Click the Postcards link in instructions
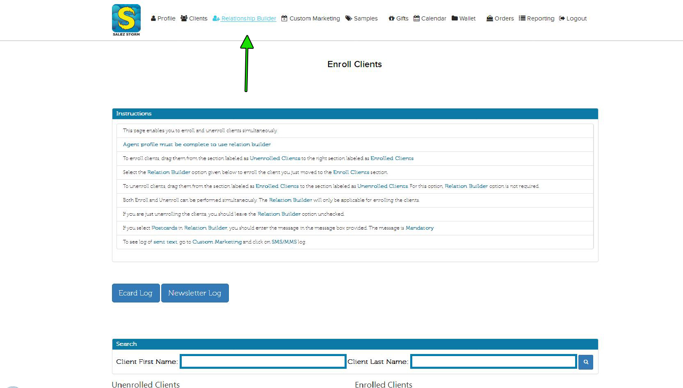Viewport: 683px width, 388px height. (x=164, y=228)
